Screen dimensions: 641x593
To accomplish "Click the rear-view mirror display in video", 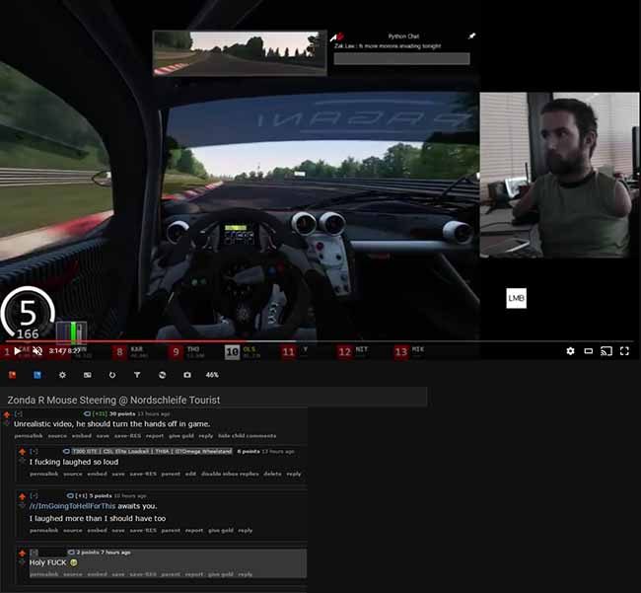I will coord(240,53).
